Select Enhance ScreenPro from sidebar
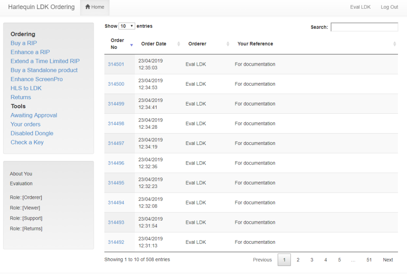Viewport: 407px width, 275px height. point(37,79)
